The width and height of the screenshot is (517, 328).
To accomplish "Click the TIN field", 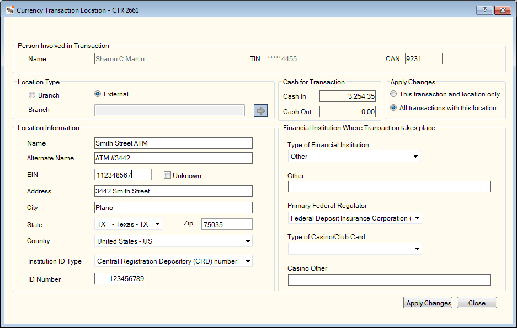I will pyautogui.click(x=298, y=59).
